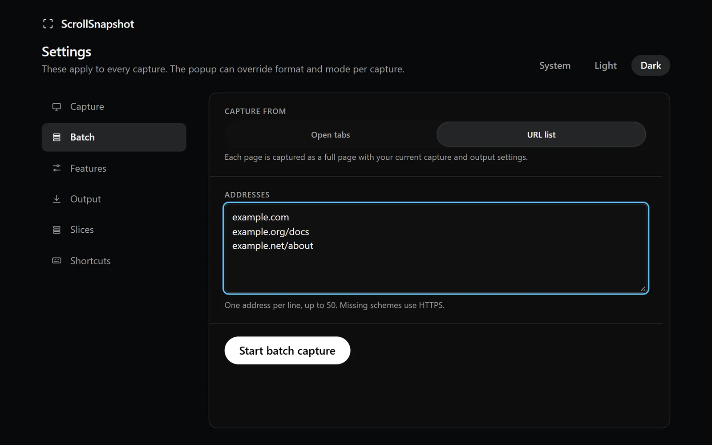Viewport: 712px width, 445px height.
Task: Select the Batch sidebar item
Action: coord(114,137)
